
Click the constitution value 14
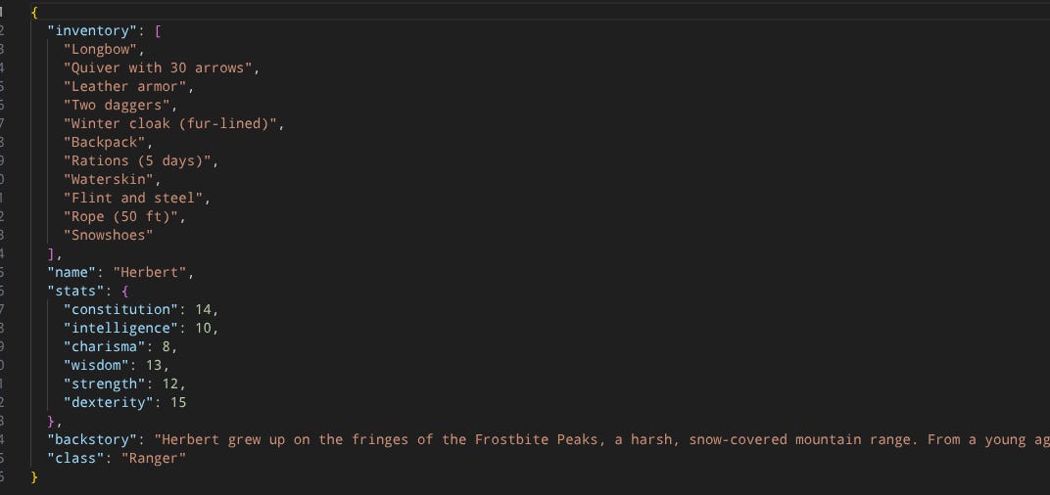203,310
